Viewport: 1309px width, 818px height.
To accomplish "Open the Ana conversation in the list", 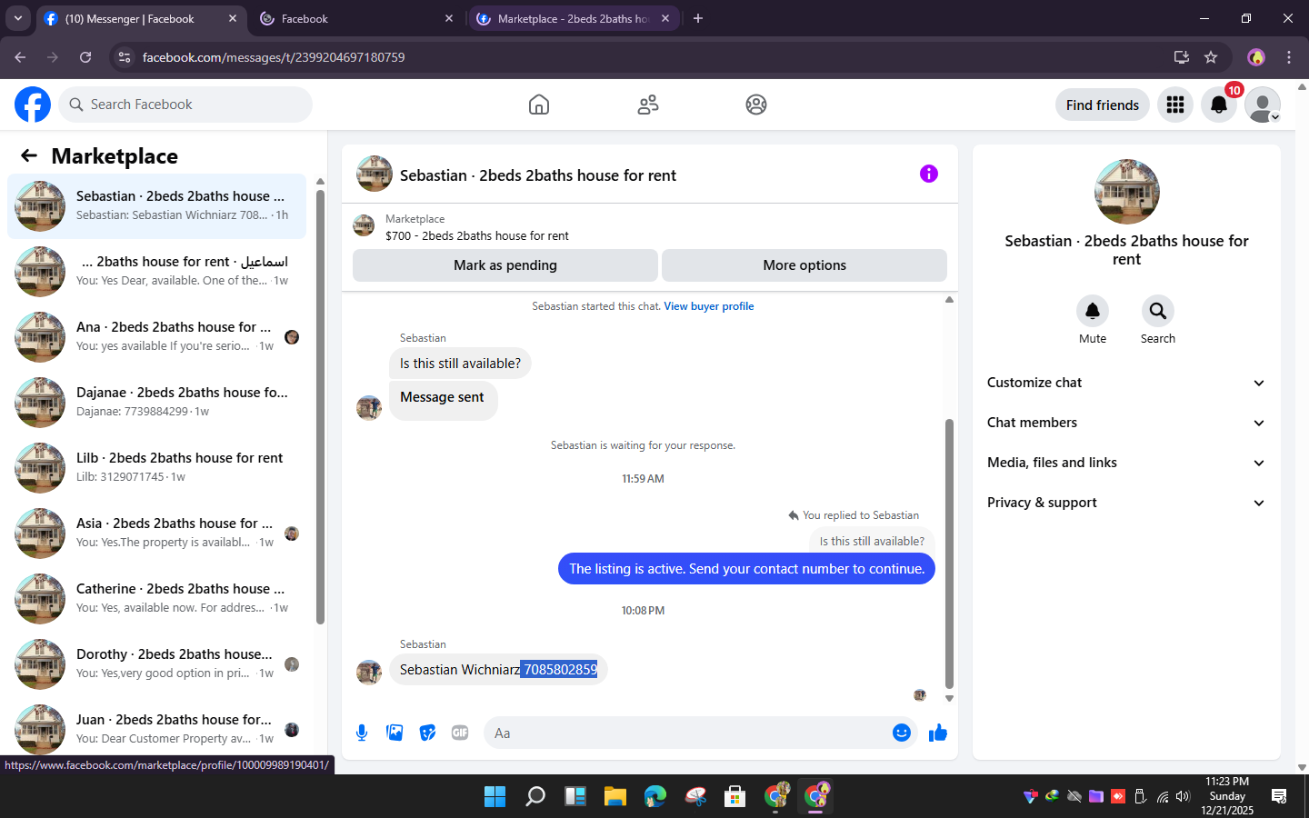I will (156, 337).
